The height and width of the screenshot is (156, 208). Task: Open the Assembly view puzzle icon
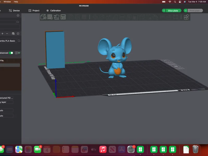(186, 17)
